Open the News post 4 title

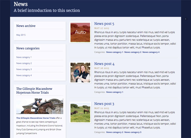coord(104,64)
